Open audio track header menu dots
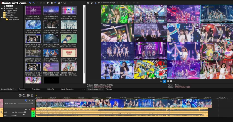The width and height of the screenshot is (233, 122). (2, 109)
